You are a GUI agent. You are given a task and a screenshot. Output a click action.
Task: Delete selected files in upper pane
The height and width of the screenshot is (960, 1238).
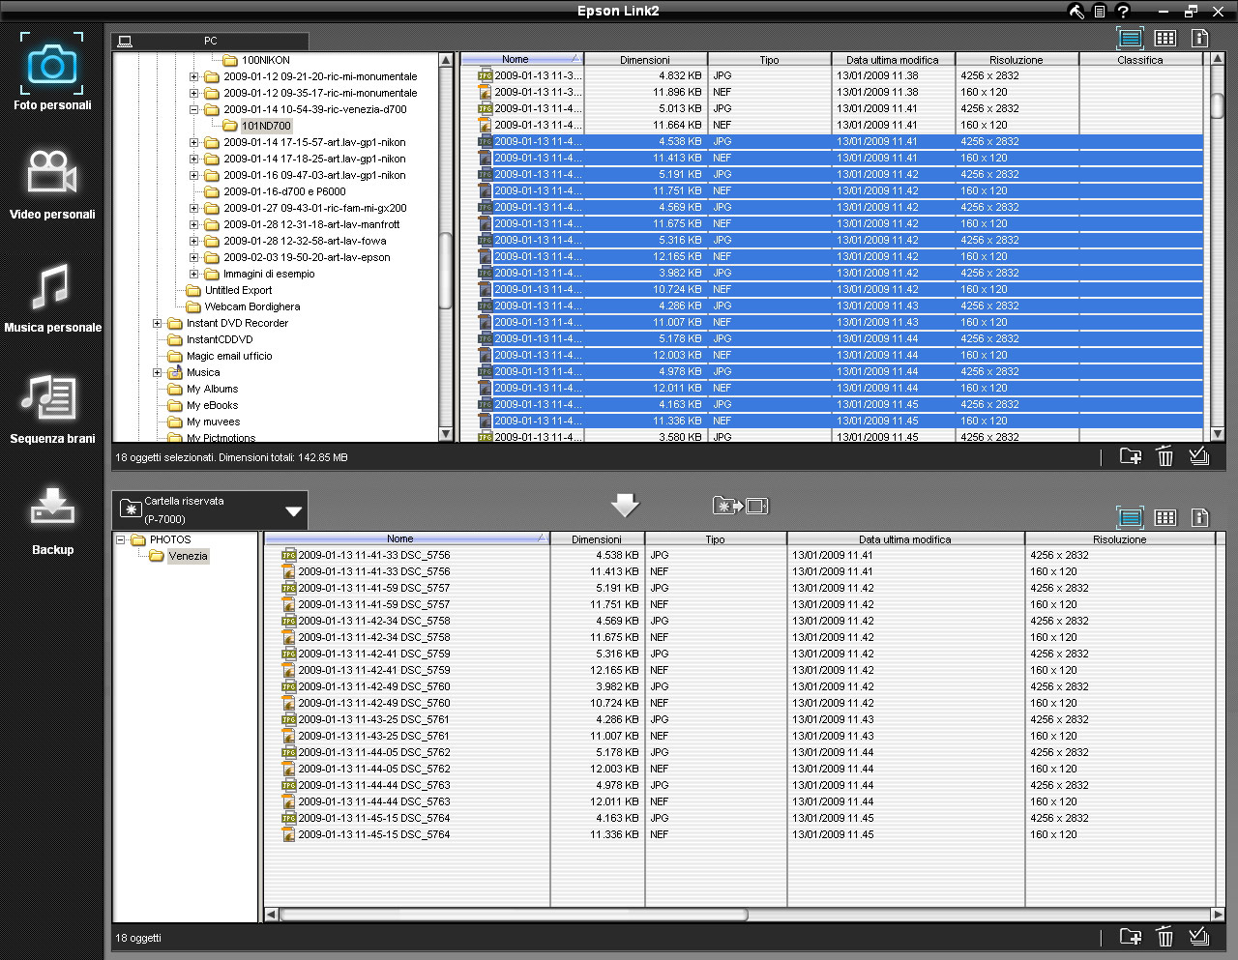pos(1165,456)
